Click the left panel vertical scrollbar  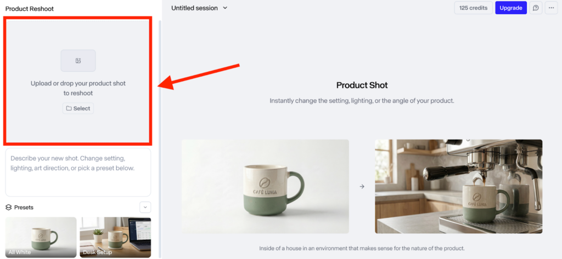click(160, 139)
